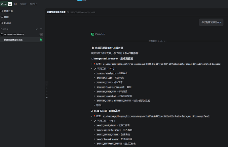Click the skills book icon

point(2,17)
